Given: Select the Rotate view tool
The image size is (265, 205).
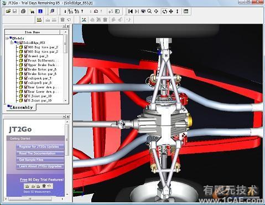Looking at the screenshot, I should pos(165,12).
